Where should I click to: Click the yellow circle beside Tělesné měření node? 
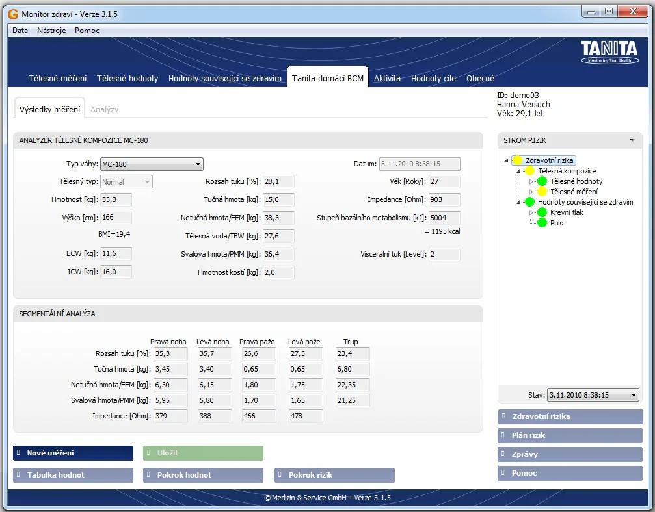pyautogui.click(x=542, y=192)
